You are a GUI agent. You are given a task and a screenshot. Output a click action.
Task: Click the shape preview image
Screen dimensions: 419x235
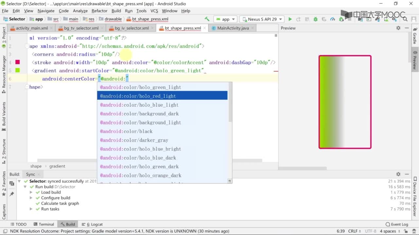tap(345, 102)
